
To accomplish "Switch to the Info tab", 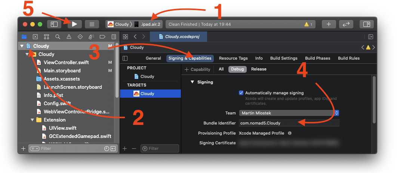I will point(259,58).
